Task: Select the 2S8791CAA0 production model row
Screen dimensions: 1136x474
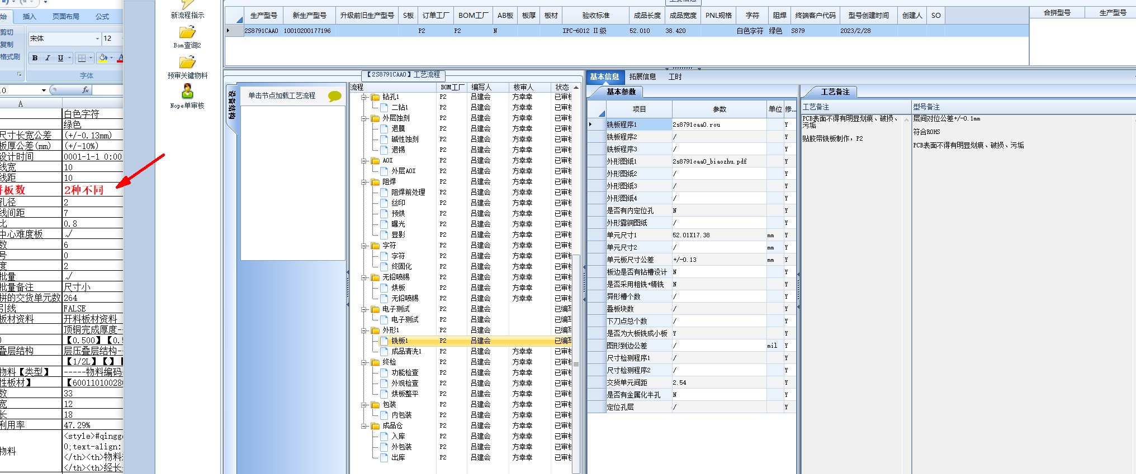Action: pos(626,31)
